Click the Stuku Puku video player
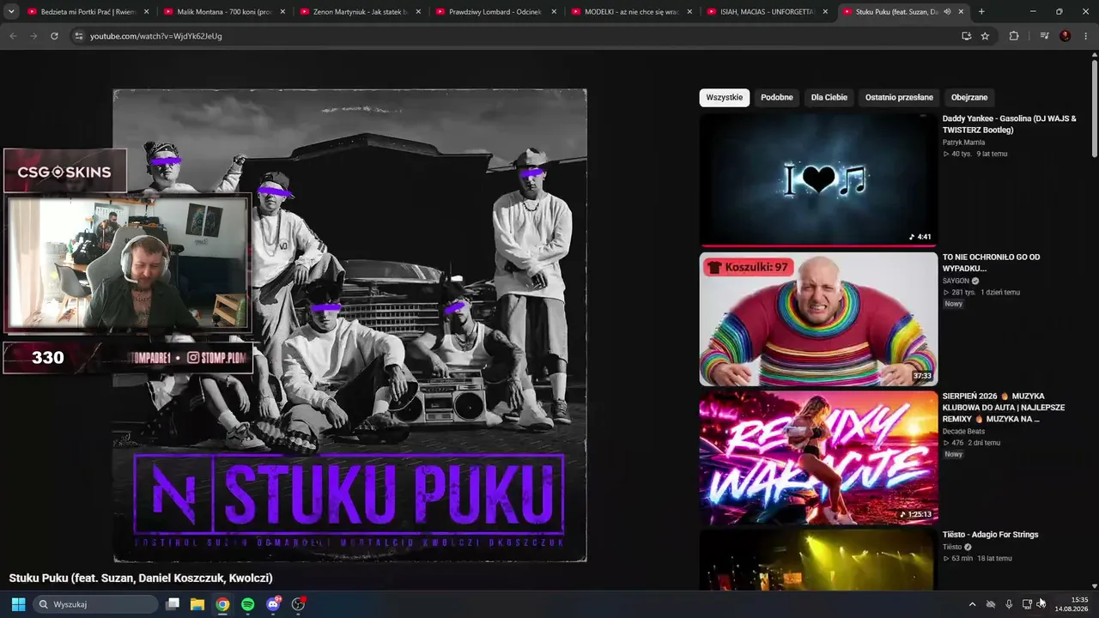Image resolution: width=1099 pixels, height=618 pixels. coord(350,325)
